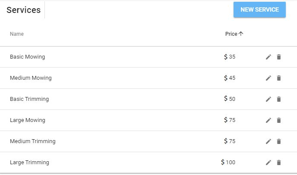Click the New Service button
This screenshot has width=297, height=175.
pyautogui.click(x=259, y=10)
